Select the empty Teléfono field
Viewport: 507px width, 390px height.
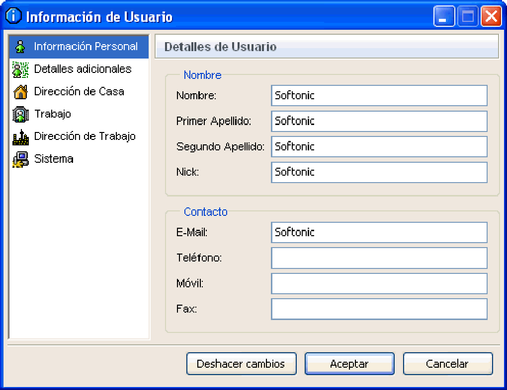(379, 258)
